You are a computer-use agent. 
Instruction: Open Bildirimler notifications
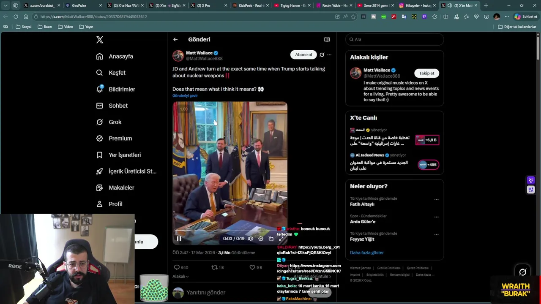tap(116, 89)
